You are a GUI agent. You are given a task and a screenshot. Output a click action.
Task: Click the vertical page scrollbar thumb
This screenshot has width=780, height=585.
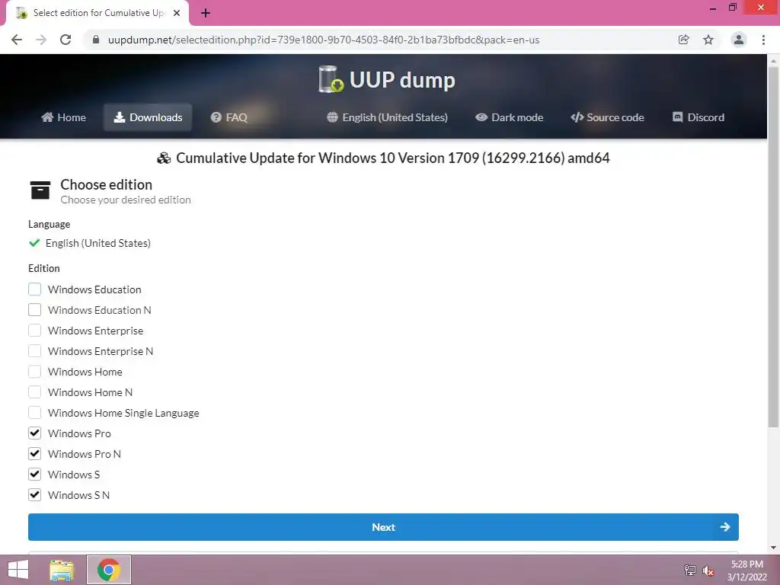point(773,246)
